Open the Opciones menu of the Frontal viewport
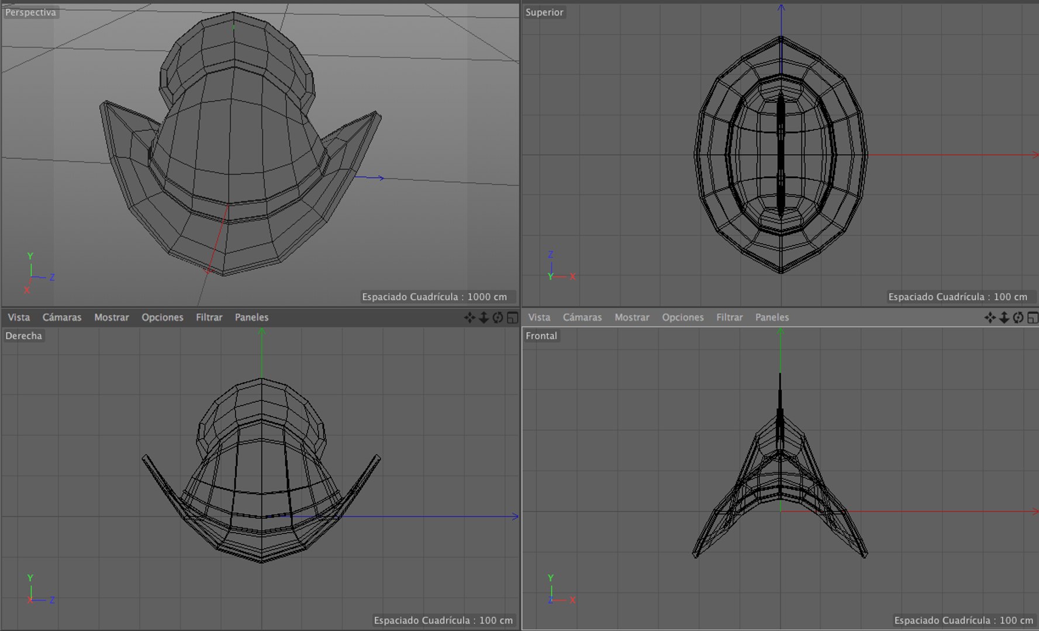The image size is (1039, 631). [683, 317]
